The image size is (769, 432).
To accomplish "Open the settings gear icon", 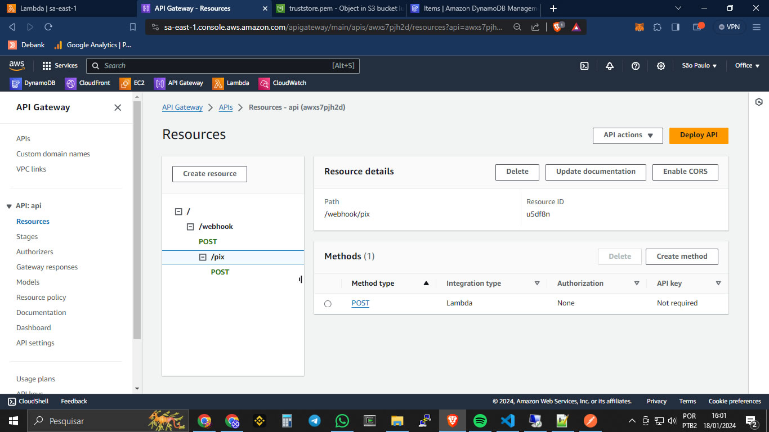I will [661, 66].
